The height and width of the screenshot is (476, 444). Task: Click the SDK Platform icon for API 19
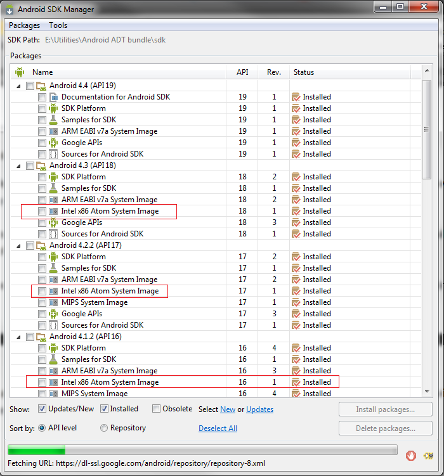click(x=53, y=108)
